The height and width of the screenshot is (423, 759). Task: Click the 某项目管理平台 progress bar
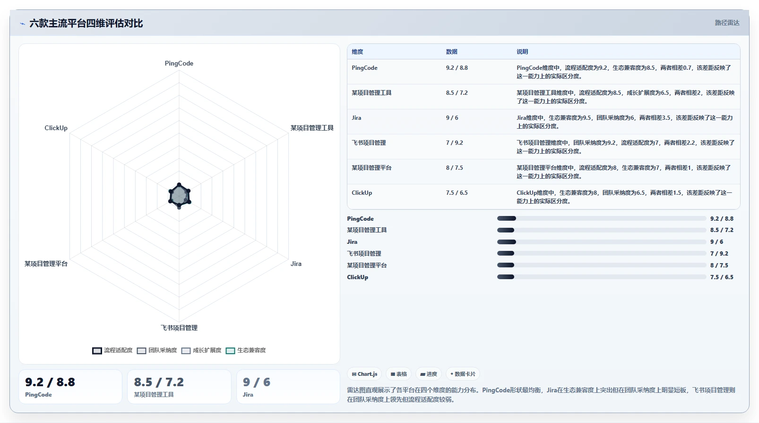[x=602, y=265]
